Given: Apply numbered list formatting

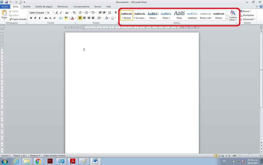Looking at the screenshot, I should coord(86,13).
